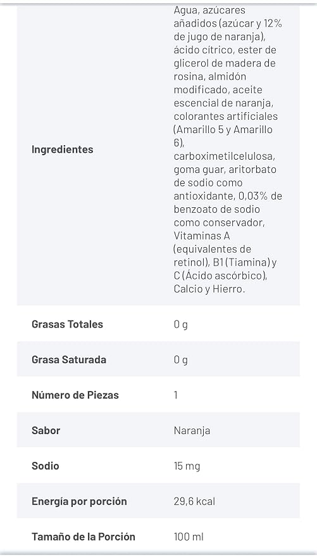Select the 29,6 kcal energy value
The width and height of the screenshot is (317, 557).
pyautogui.click(x=194, y=502)
